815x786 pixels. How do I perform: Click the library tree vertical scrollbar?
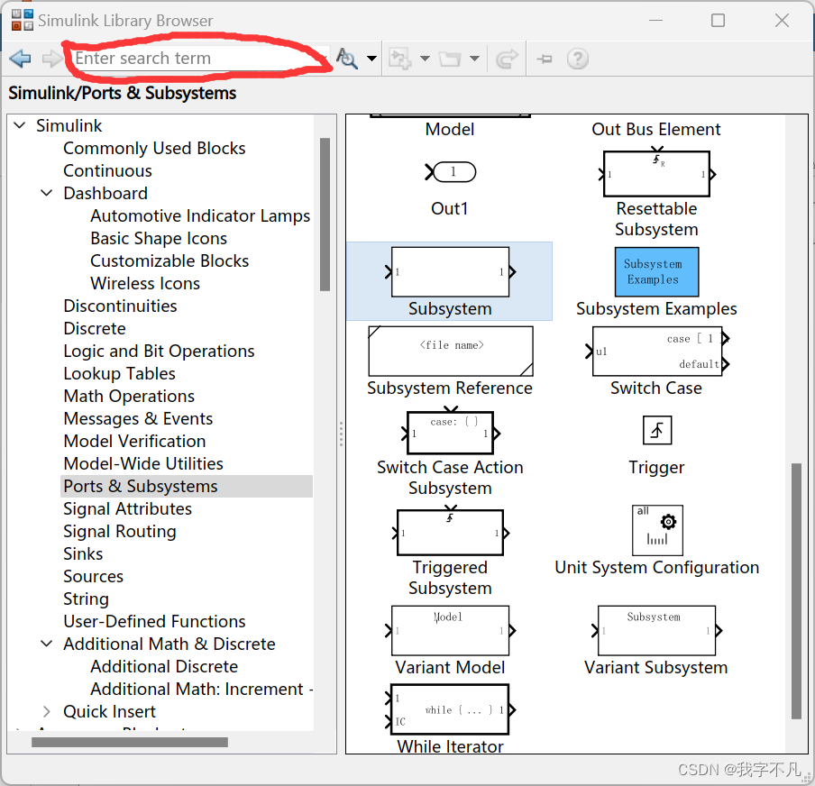(x=325, y=215)
